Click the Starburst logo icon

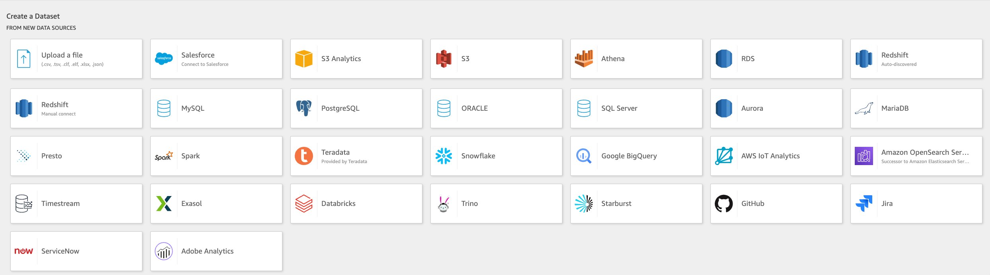(x=584, y=204)
